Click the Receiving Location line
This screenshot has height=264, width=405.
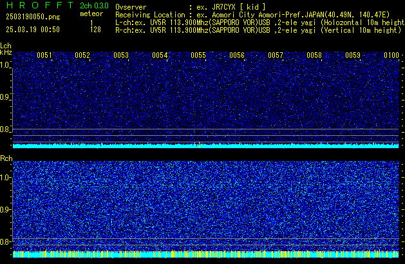tap(252, 15)
